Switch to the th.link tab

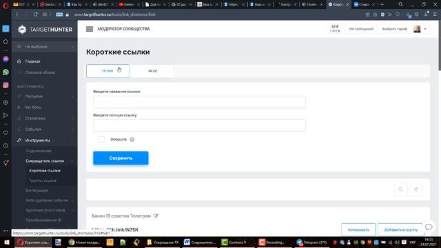click(107, 71)
